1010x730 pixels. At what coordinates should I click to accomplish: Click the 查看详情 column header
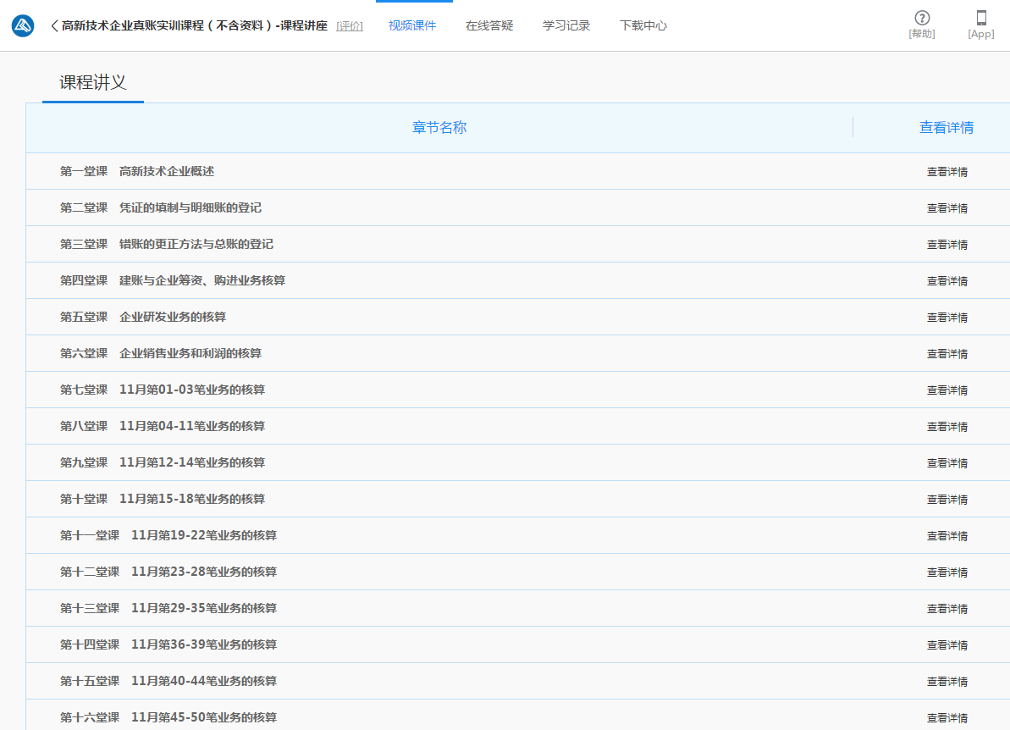947,128
